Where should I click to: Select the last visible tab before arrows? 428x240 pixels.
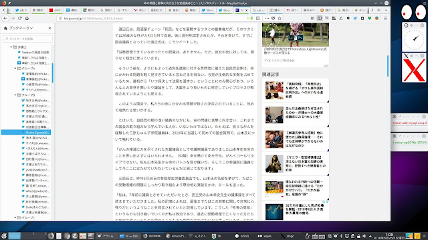360,10
